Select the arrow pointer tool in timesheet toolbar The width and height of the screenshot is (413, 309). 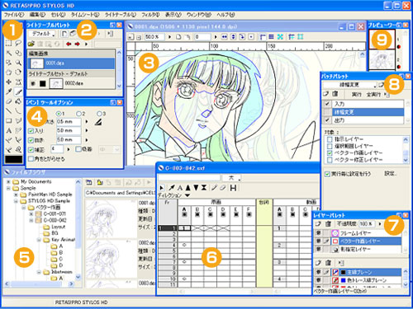click(162, 188)
